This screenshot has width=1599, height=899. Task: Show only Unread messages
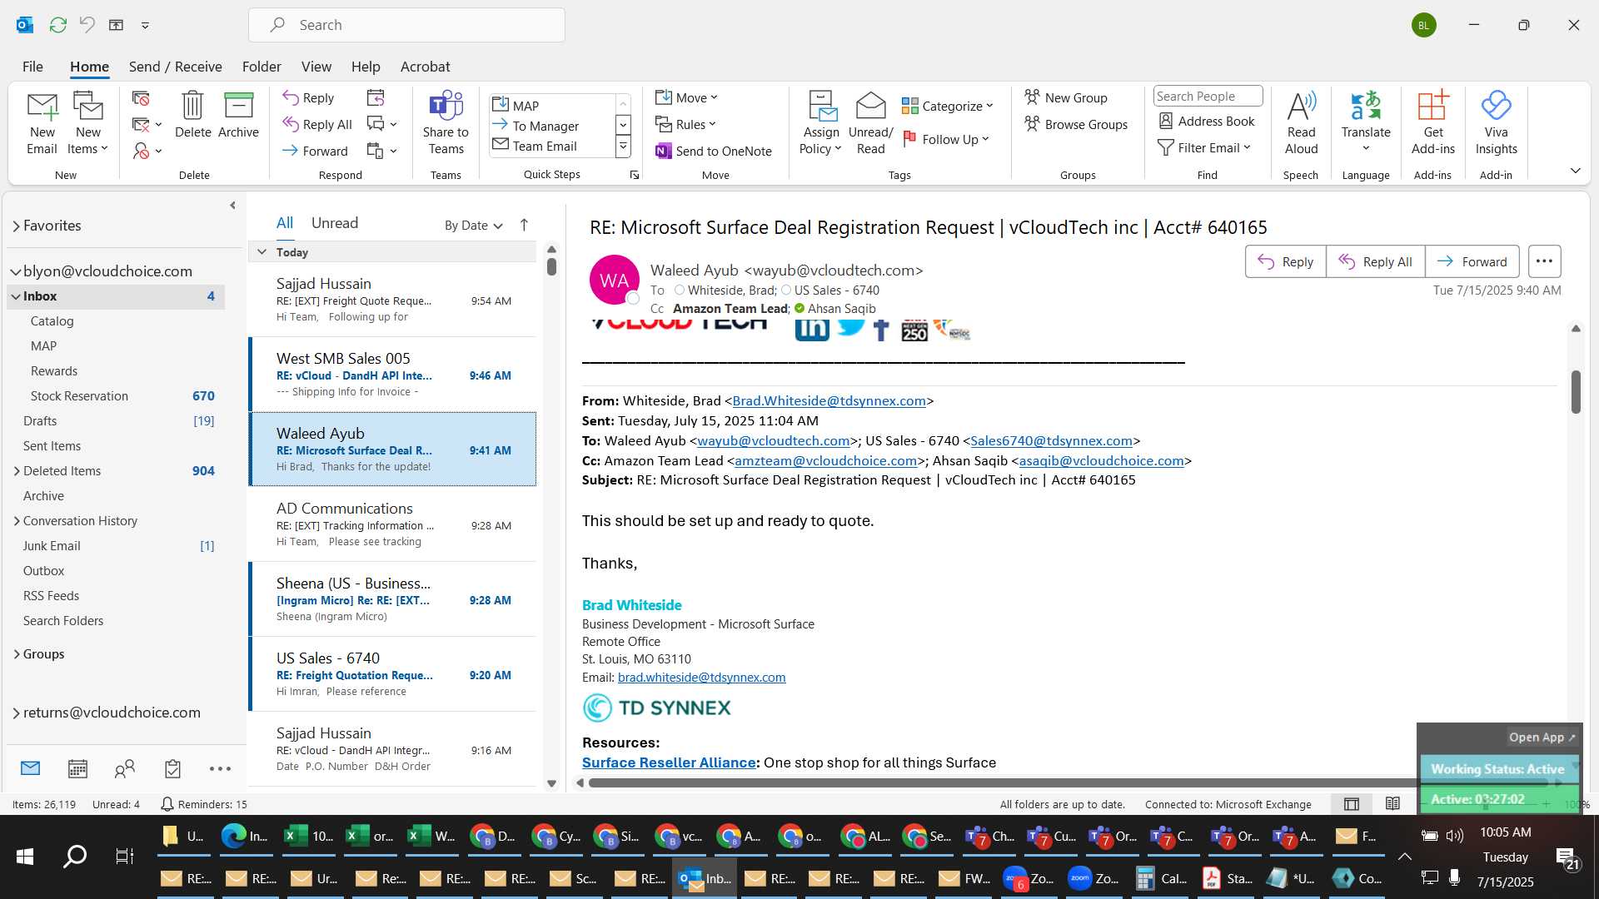[x=335, y=223]
